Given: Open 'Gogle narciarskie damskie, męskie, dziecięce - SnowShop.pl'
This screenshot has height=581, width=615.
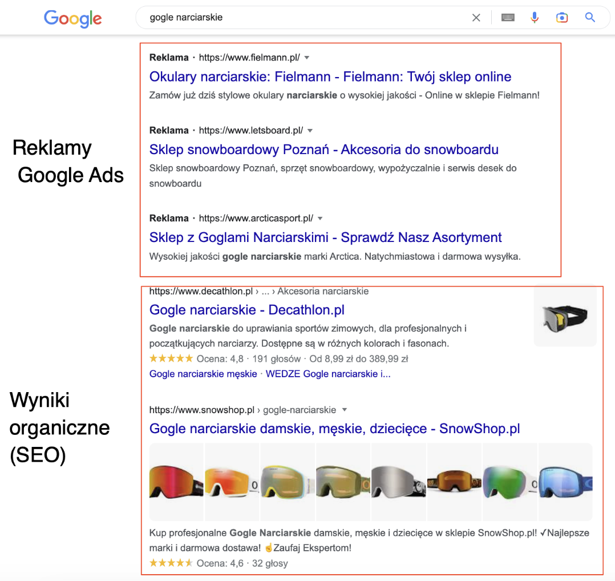Looking at the screenshot, I should [x=334, y=429].
